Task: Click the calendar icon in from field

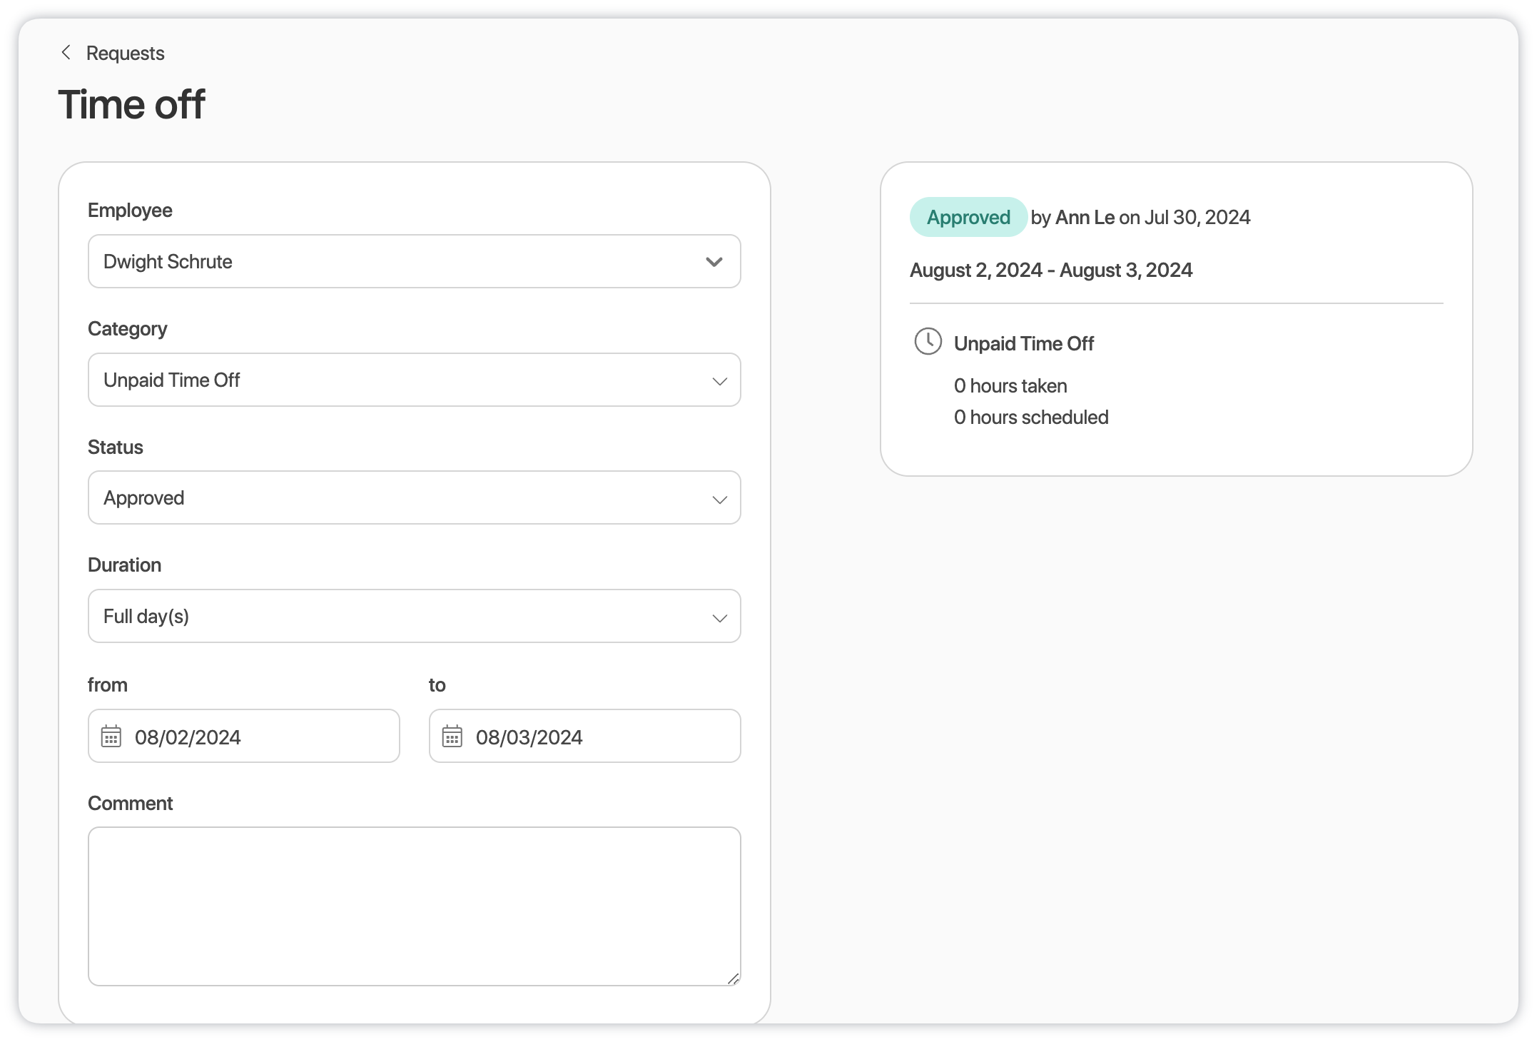Action: 111,737
